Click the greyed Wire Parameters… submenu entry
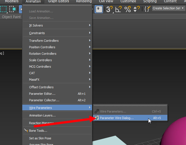This screenshot has height=145, width=186. [x=130, y=111]
